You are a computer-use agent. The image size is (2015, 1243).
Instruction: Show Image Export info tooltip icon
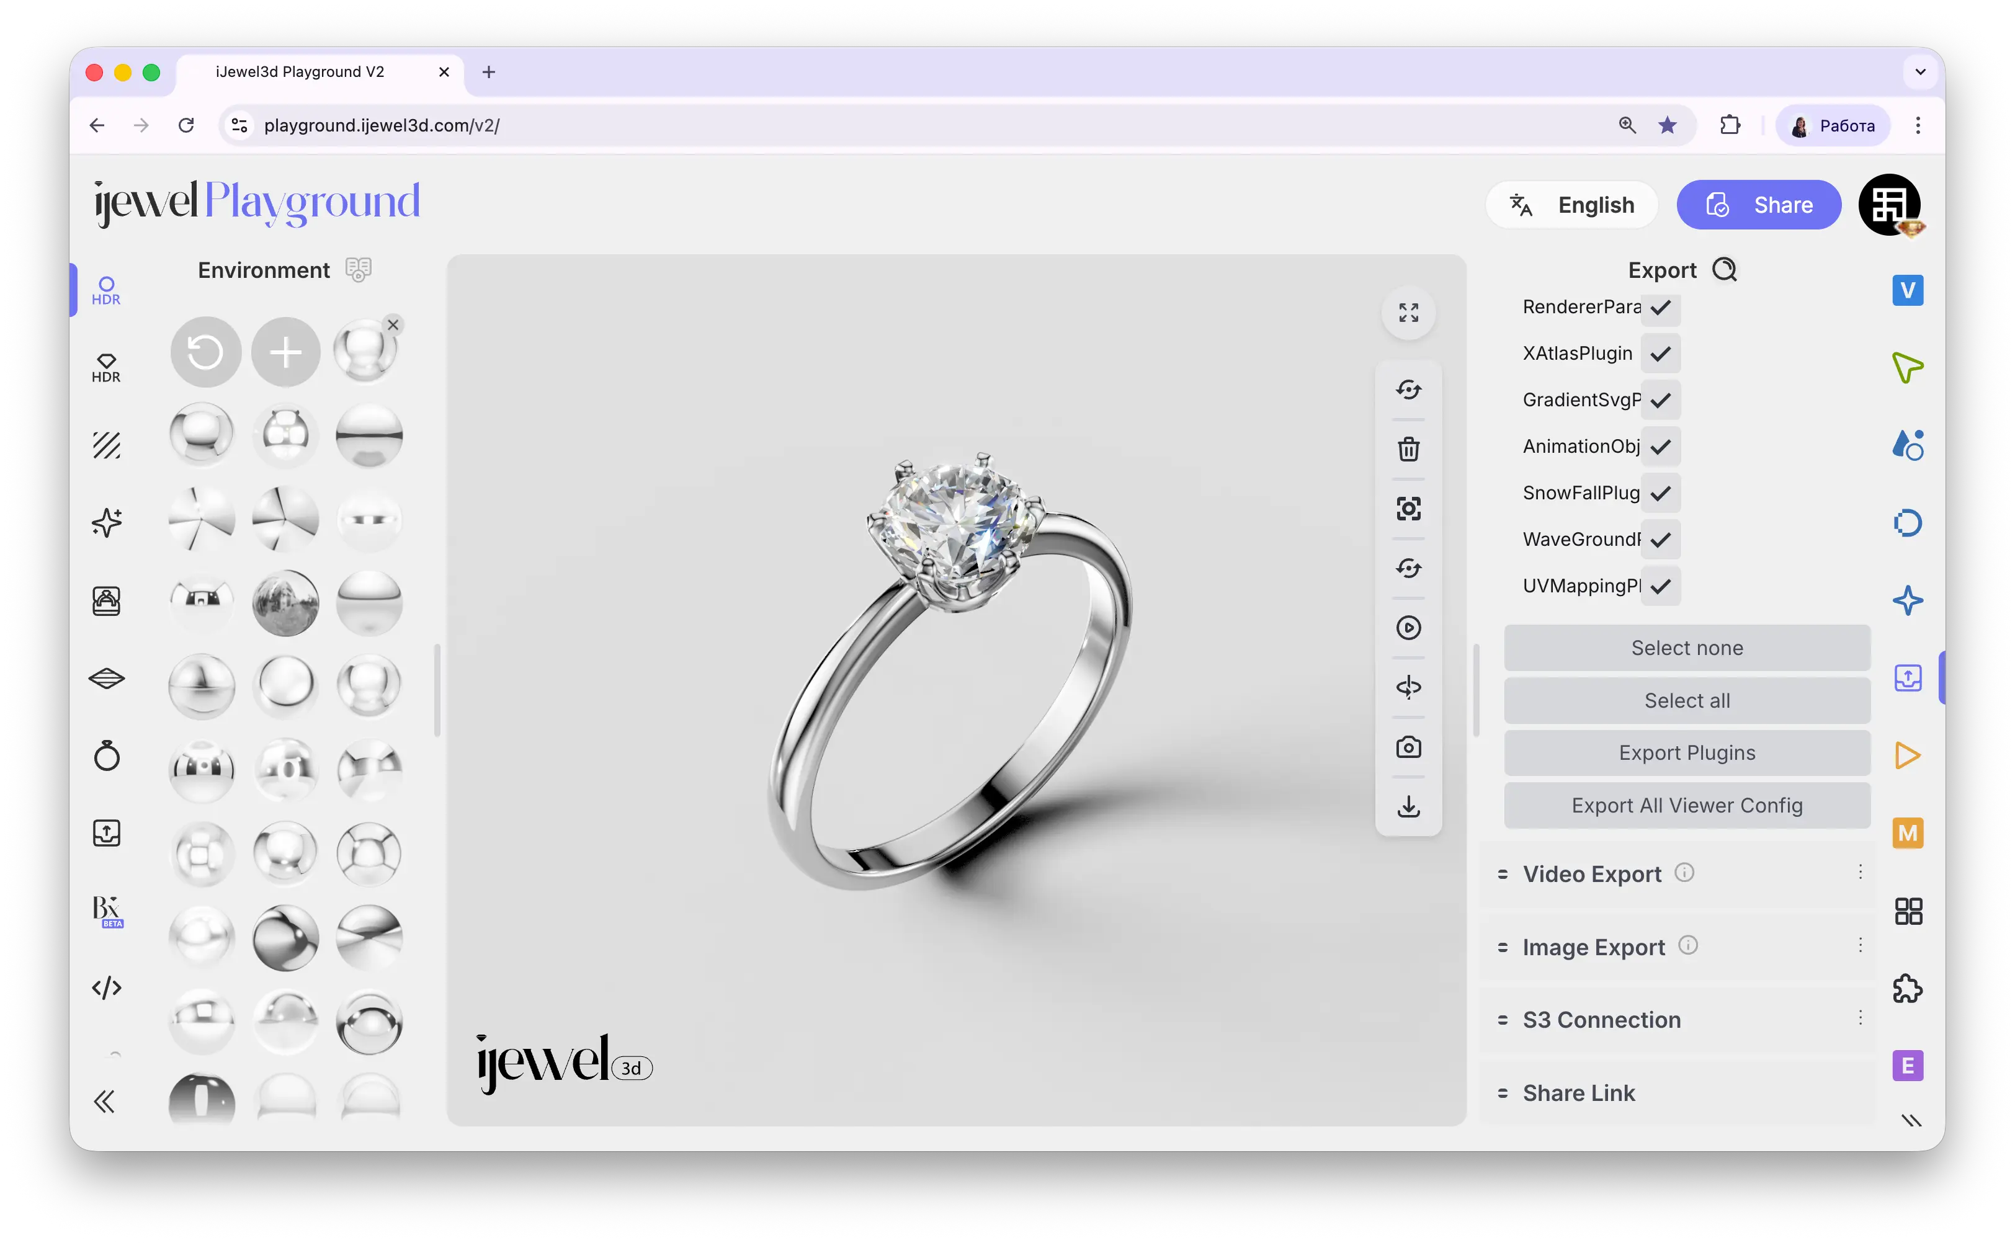tap(1688, 945)
